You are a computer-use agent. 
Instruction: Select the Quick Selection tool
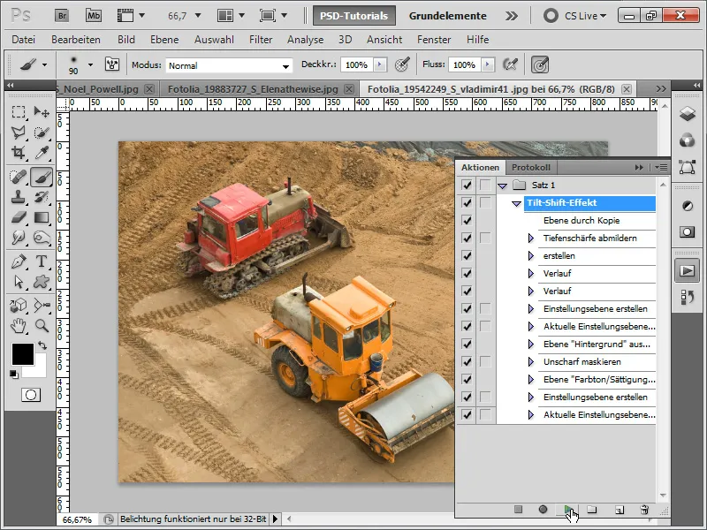pos(42,132)
